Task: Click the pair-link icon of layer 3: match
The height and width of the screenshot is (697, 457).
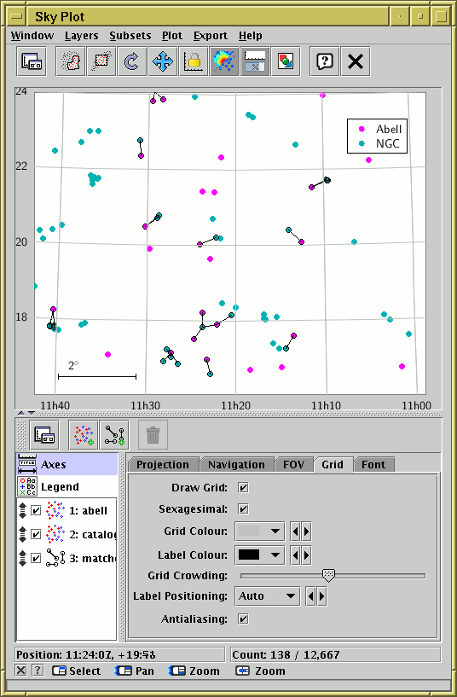Action: pos(55,558)
